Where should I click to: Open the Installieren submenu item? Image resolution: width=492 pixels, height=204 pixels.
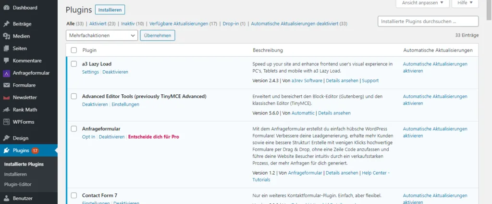point(15,174)
